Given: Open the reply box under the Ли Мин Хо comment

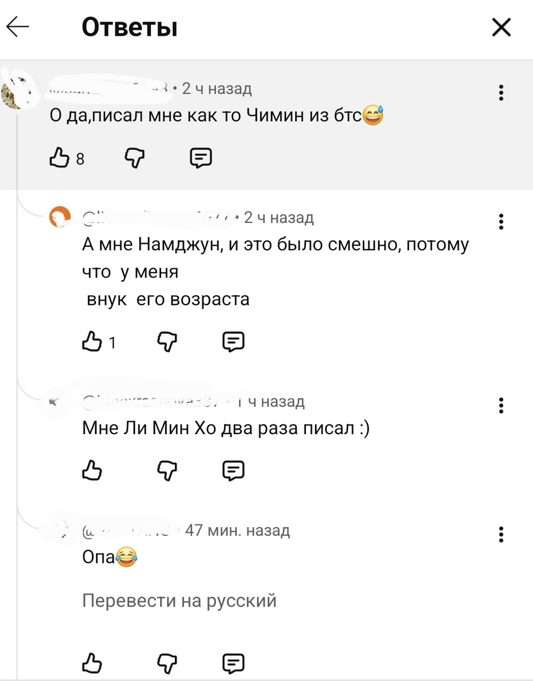Looking at the screenshot, I should [233, 470].
